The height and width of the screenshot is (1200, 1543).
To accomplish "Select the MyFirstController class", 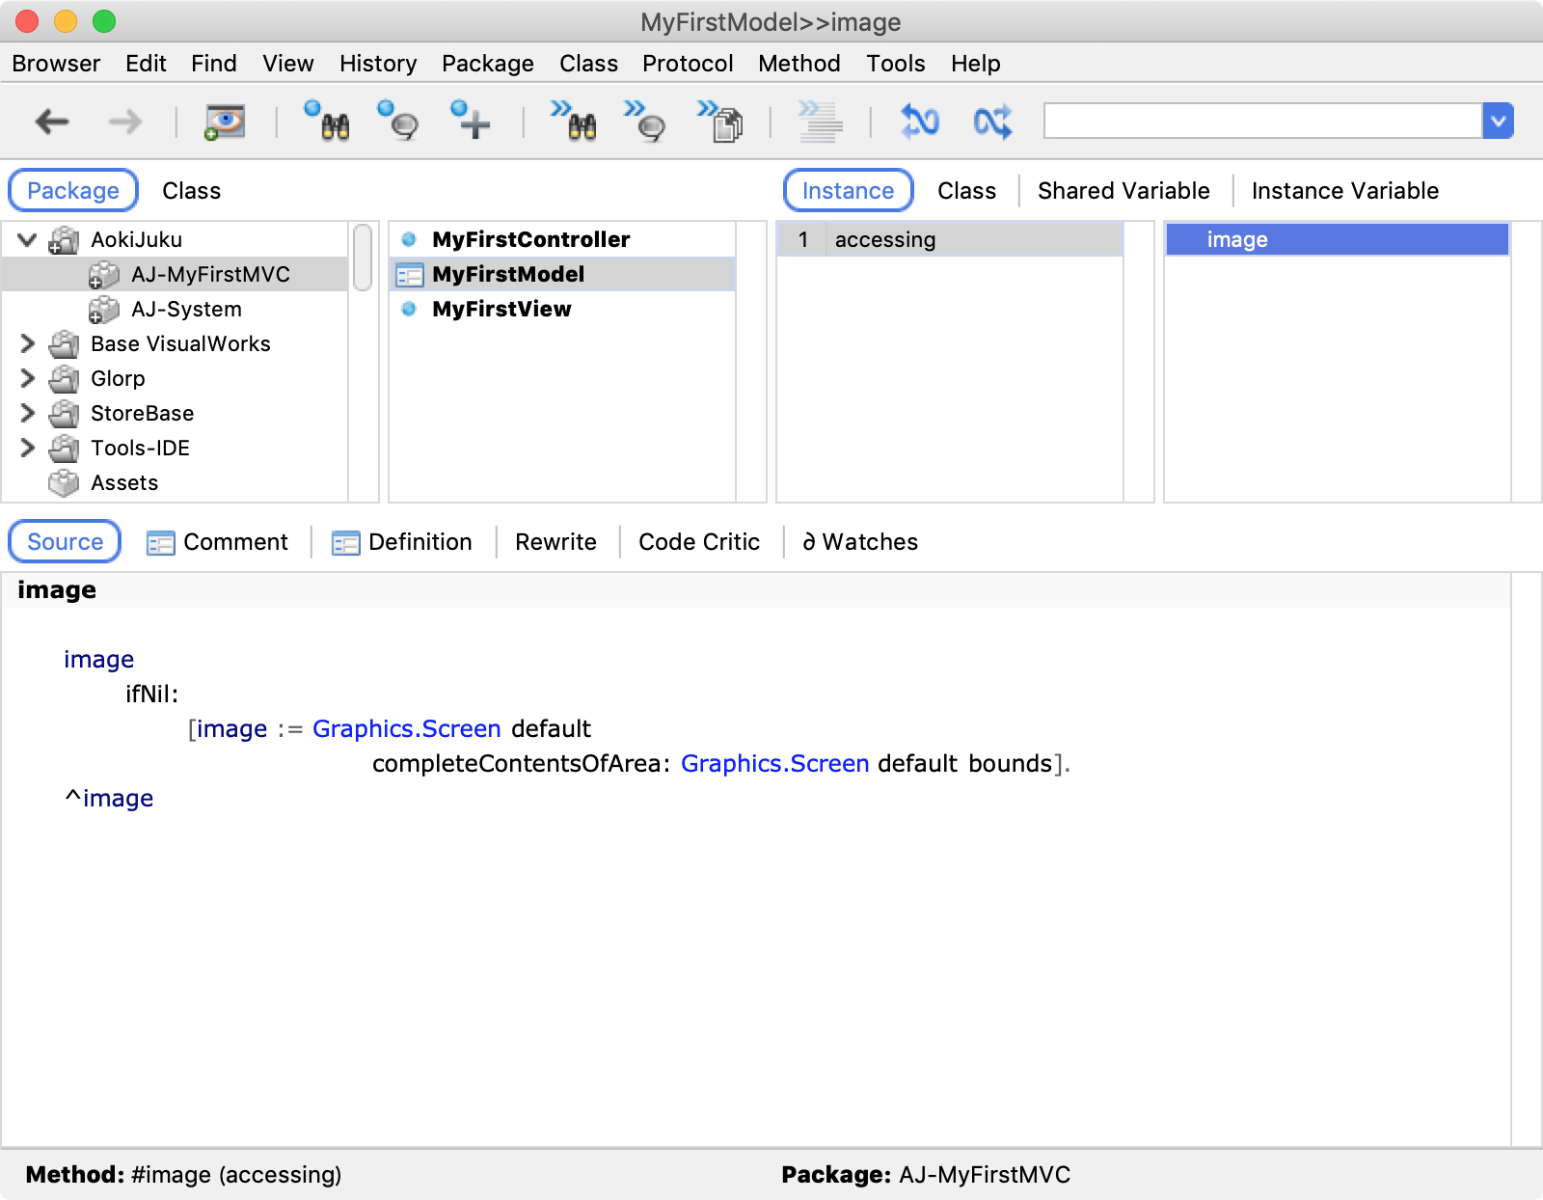I will [x=530, y=239].
